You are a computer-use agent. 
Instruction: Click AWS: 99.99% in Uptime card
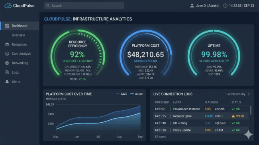[214, 67]
